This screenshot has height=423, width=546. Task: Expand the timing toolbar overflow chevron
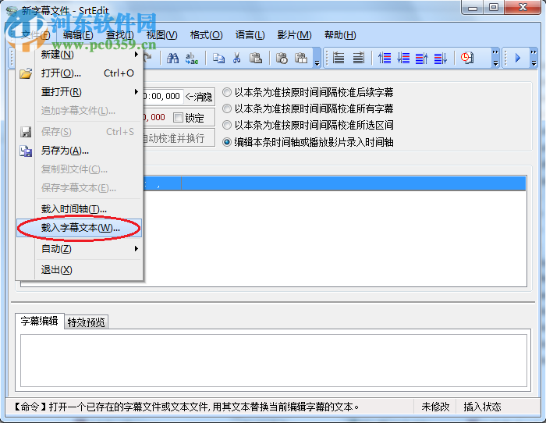[x=495, y=58]
